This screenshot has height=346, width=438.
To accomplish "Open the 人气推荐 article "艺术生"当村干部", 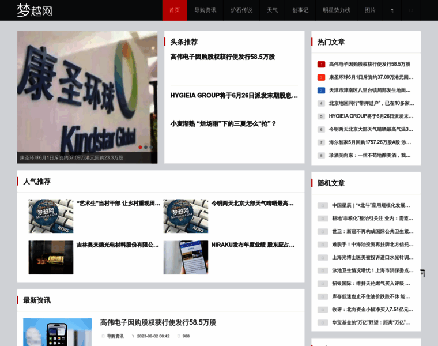I will tap(119, 204).
